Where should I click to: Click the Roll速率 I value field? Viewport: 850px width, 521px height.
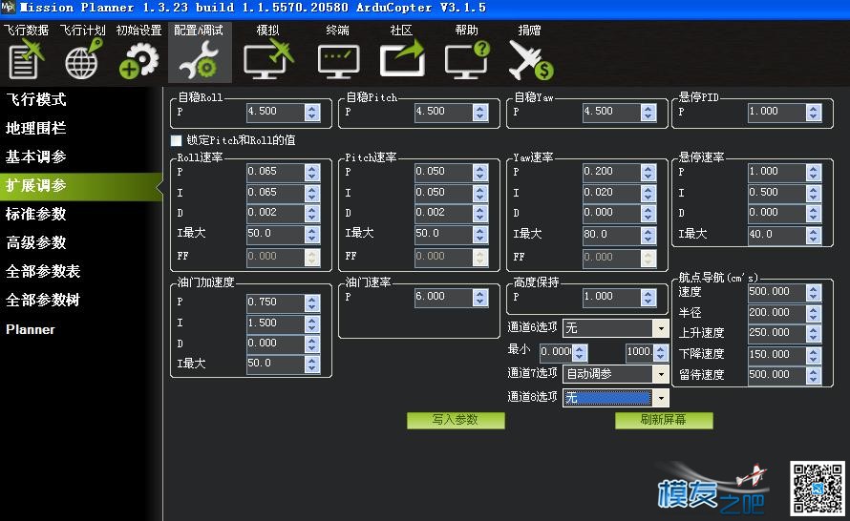[275, 193]
